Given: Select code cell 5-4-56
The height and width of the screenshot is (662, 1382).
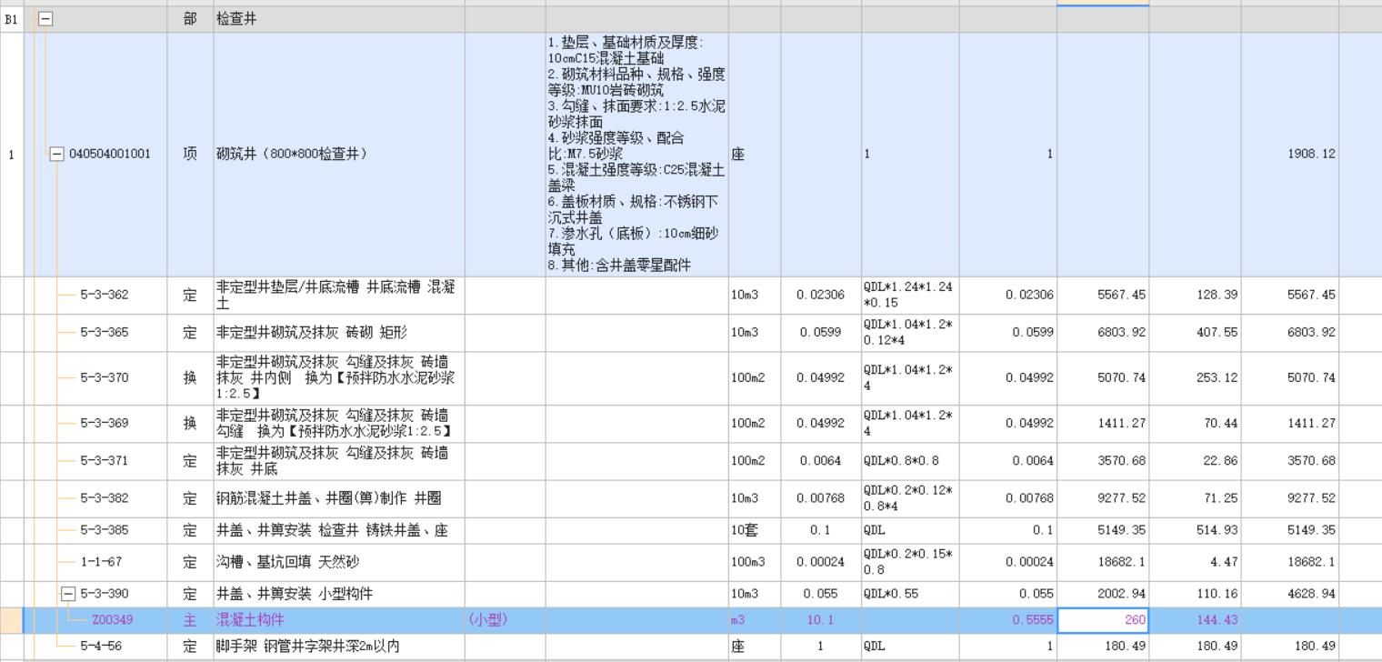Looking at the screenshot, I should pos(101,647).
